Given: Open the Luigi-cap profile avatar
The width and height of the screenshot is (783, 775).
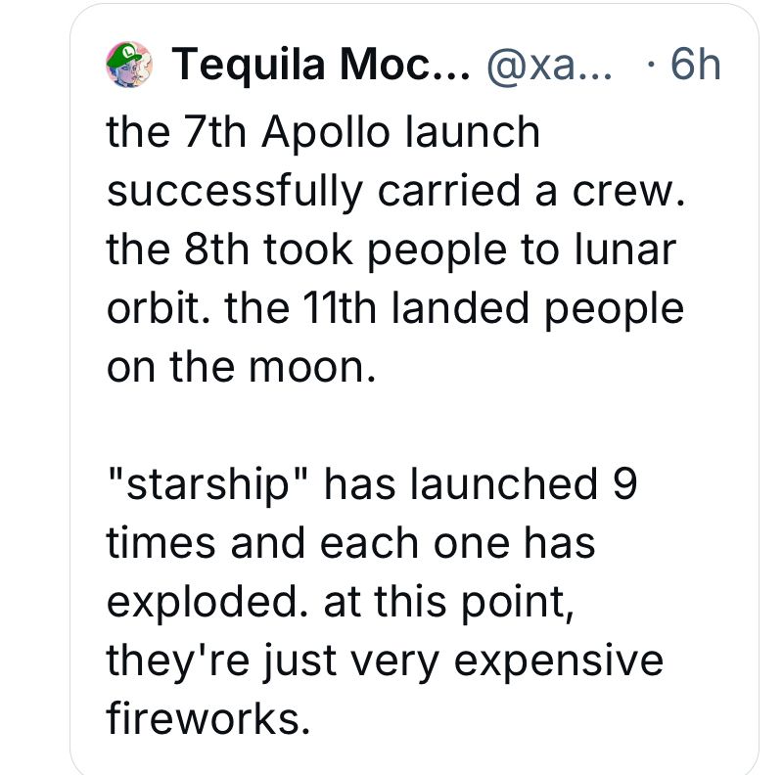Looking at the screenshot, I should click(129, 65).
